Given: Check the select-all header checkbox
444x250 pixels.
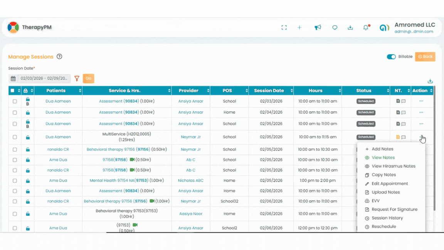Looking at the screenshot, I should tap(12, 91).
